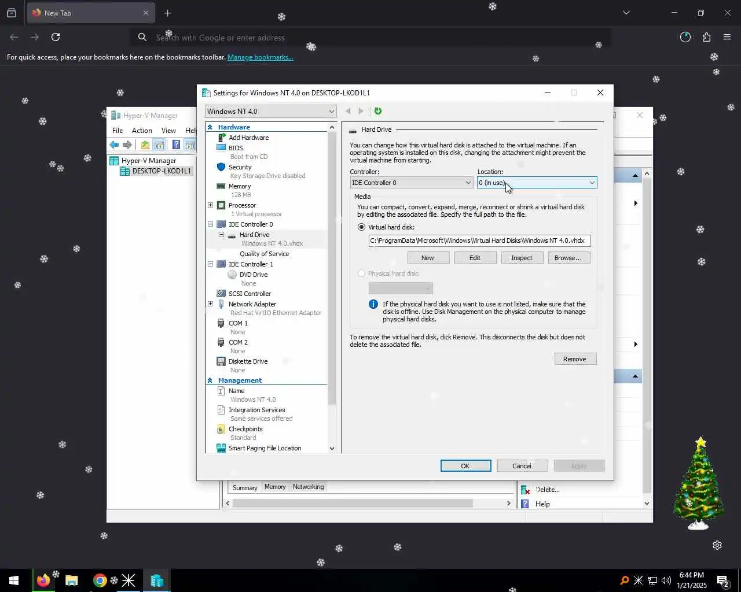Select DESKTOP-LKOD1L1 in Hyper-V Manager tree
Screen dimensions: 741x592
pos(161,171)
